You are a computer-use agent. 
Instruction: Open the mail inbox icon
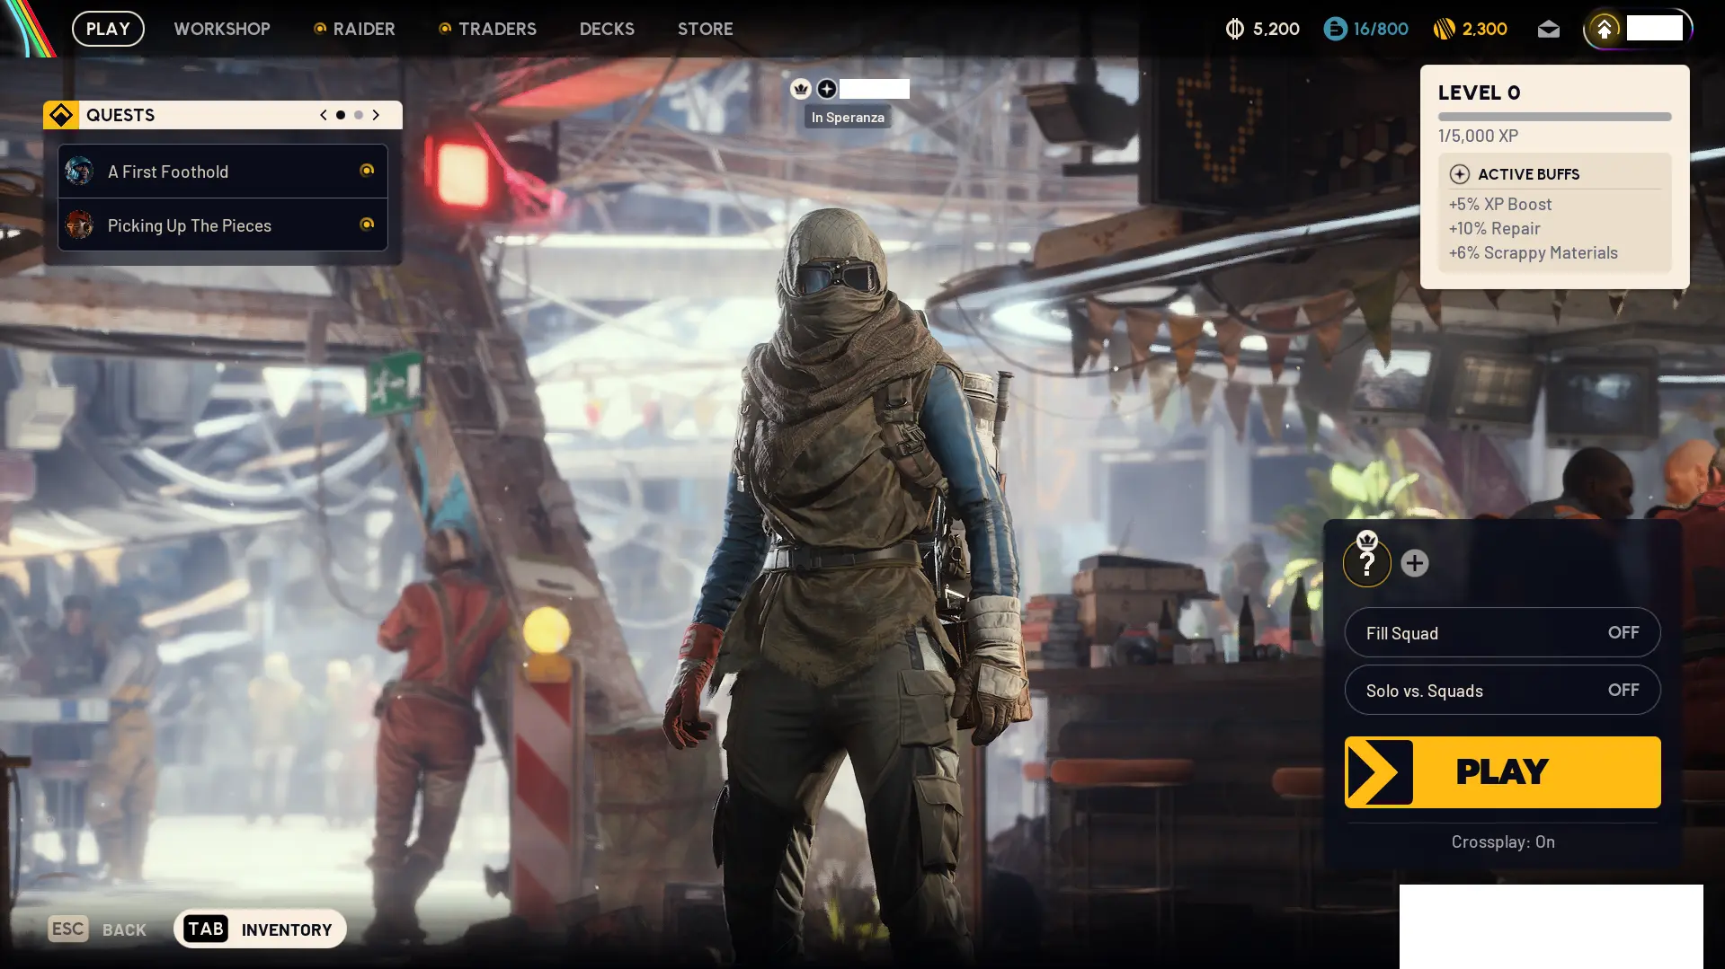click(1548, 29)
